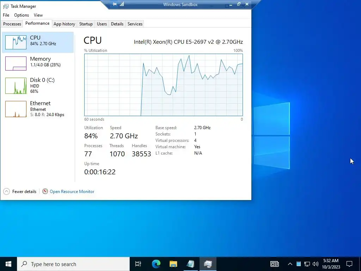Click the blue square tray icon

298,264
